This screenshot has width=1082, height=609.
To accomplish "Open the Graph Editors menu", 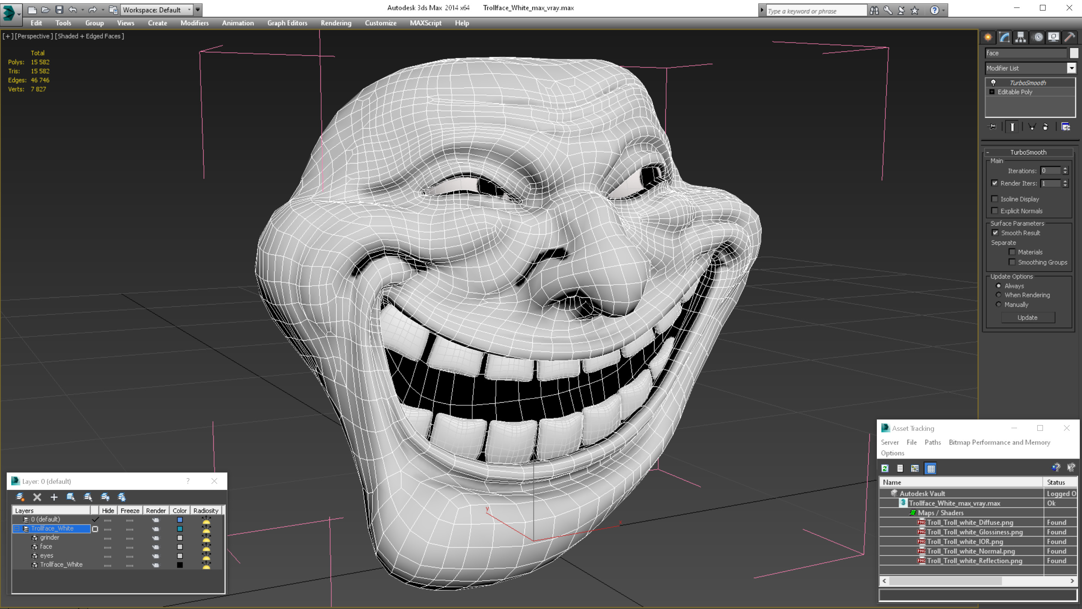I will pyautogui.click(x=287, y=23).
